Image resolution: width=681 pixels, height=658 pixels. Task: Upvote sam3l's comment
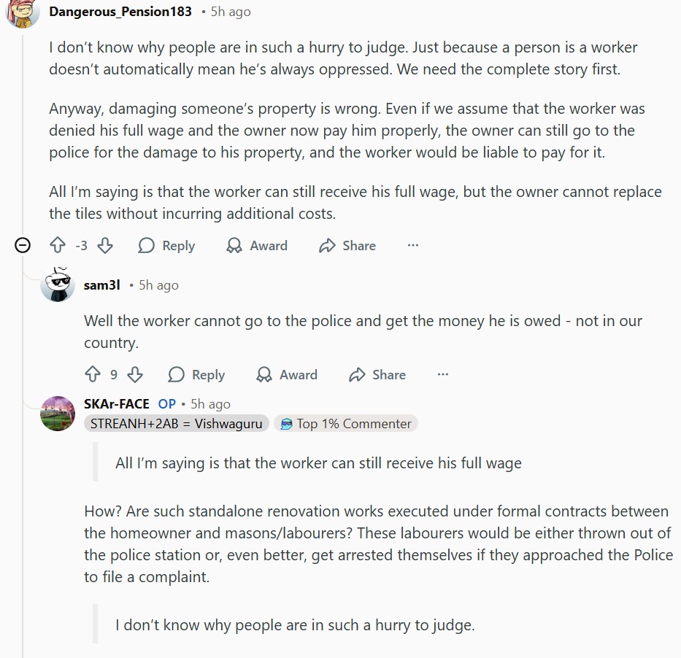(93, 375)
